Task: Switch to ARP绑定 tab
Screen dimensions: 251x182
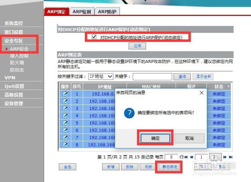Action: pyautogui.click(x=56, y=11)
